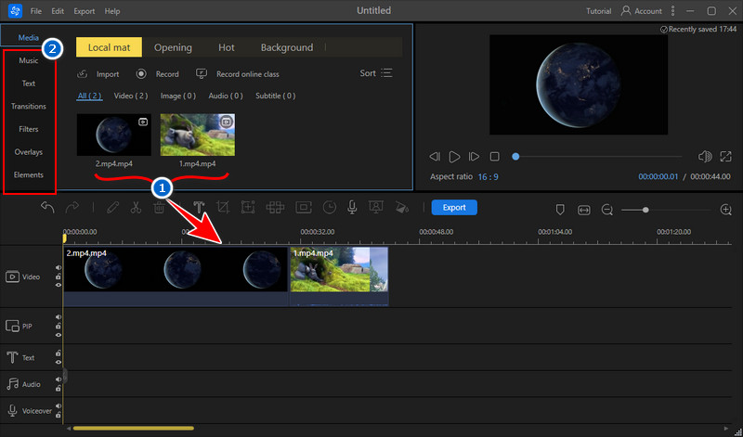Select the Text tool in toolbar
Viewport: 743px width, 437px height.
tap(199, 208)
